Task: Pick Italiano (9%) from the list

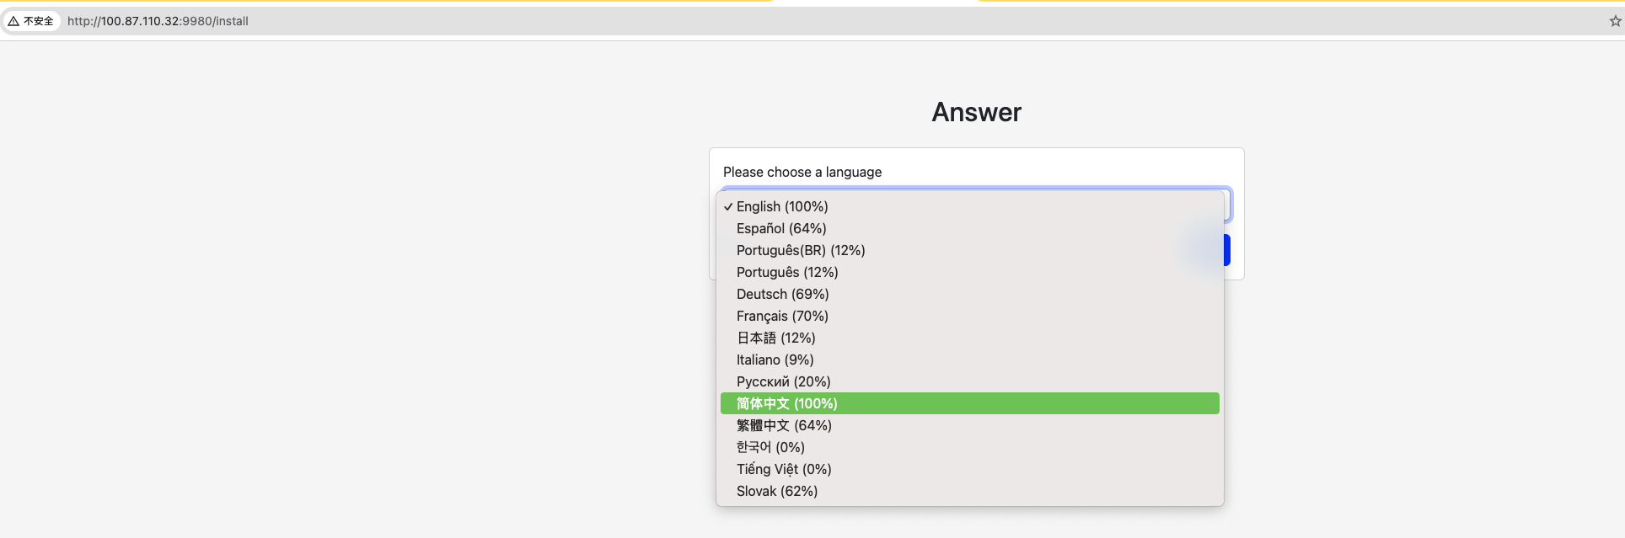Action: click(775, 360)
